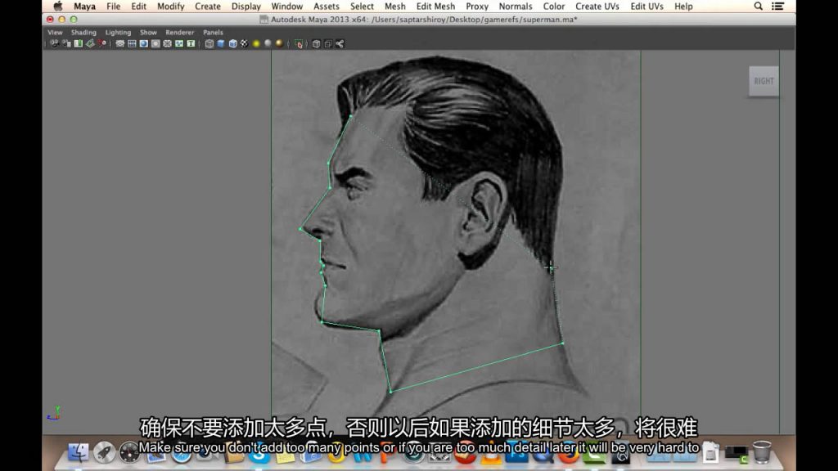The height and width of the screenshot is (471, 838).
Task: Open the Renderer panel menu
Action: pyautogui.click(x=179, y=32)
